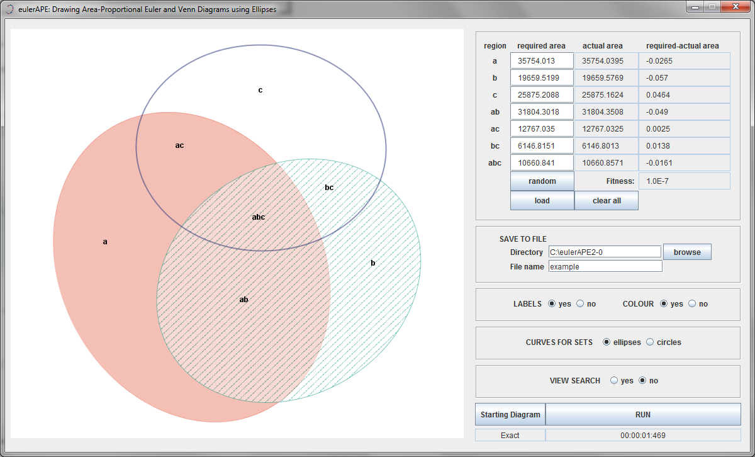Select VIEW SEARCH no option
Viewport: 755px width, 457px height.
tap(642, 381)
